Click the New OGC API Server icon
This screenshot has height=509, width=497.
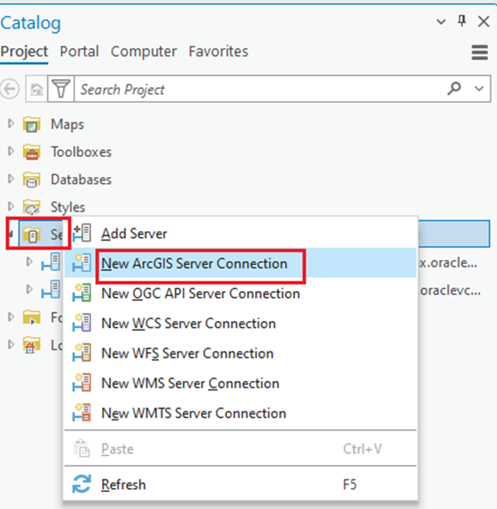[82, 293]
